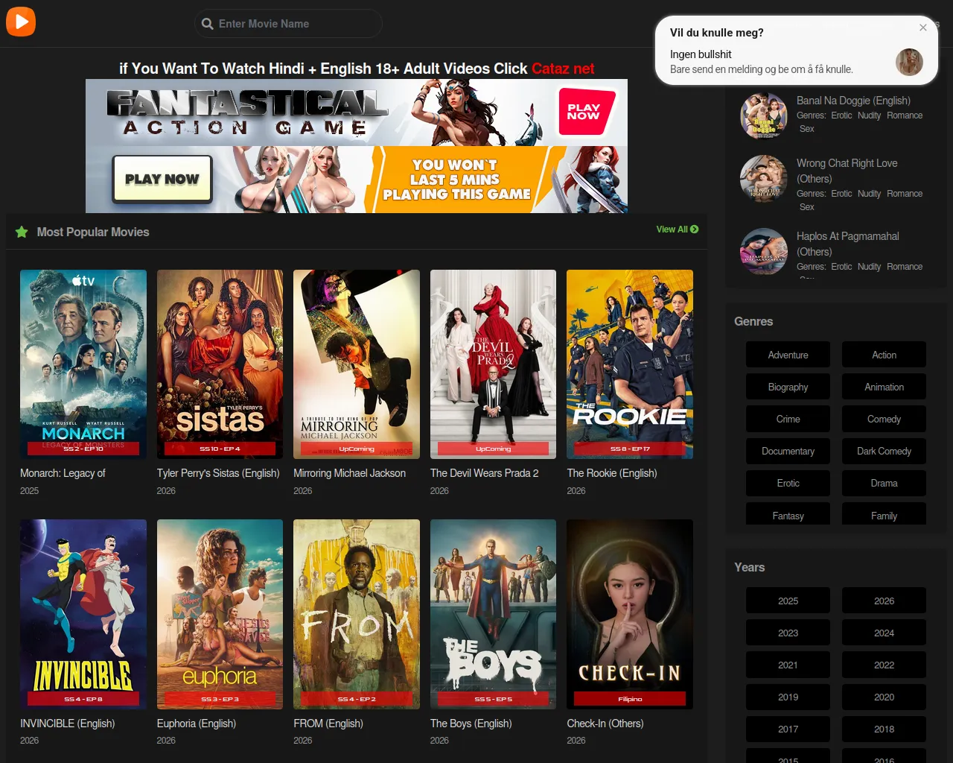
Task: Open The Devil Wears Prada 2 poster
Action: tap(493, 364)
